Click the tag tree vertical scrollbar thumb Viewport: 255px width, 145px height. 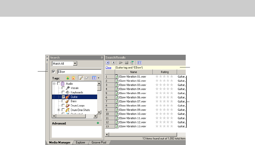tap(99, 88)
